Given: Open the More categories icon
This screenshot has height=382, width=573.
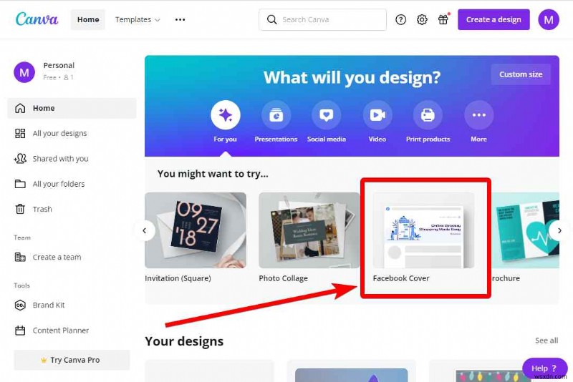Looking at the screenshot, I should point(478,115).
